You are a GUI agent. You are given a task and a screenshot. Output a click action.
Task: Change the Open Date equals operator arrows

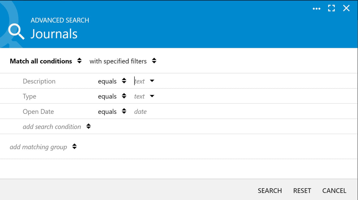click(124, 111)
